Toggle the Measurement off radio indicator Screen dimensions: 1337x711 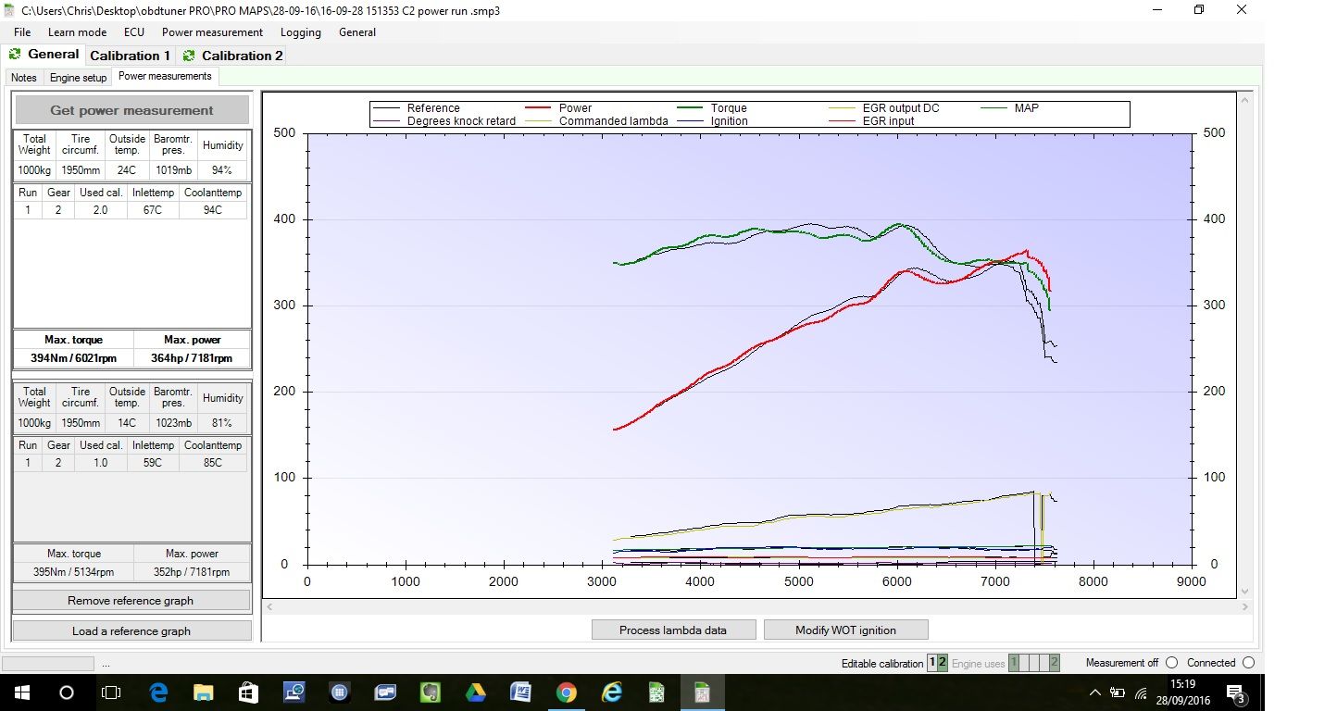(x=1171, y=663)
